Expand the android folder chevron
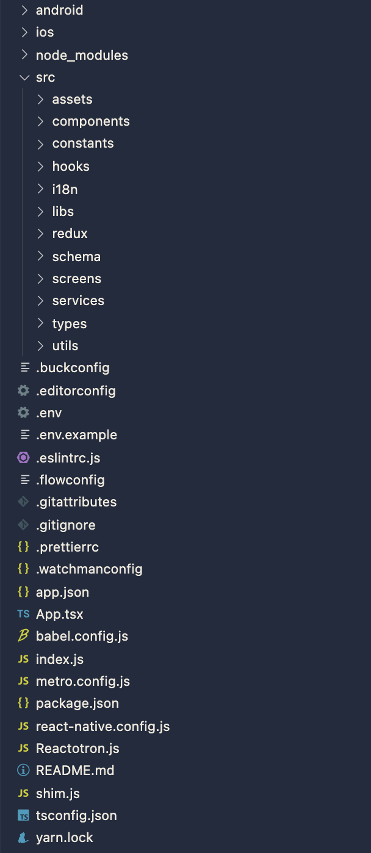This screenshot has width=371, height=853. pos(24,10)
